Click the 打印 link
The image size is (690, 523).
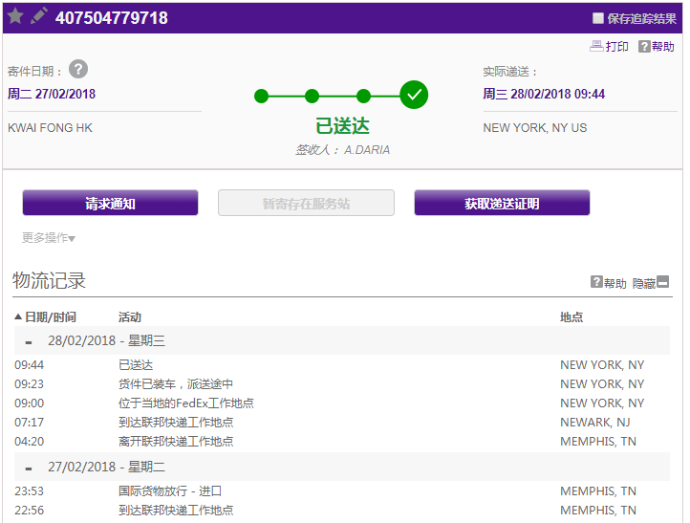(617, 46)
